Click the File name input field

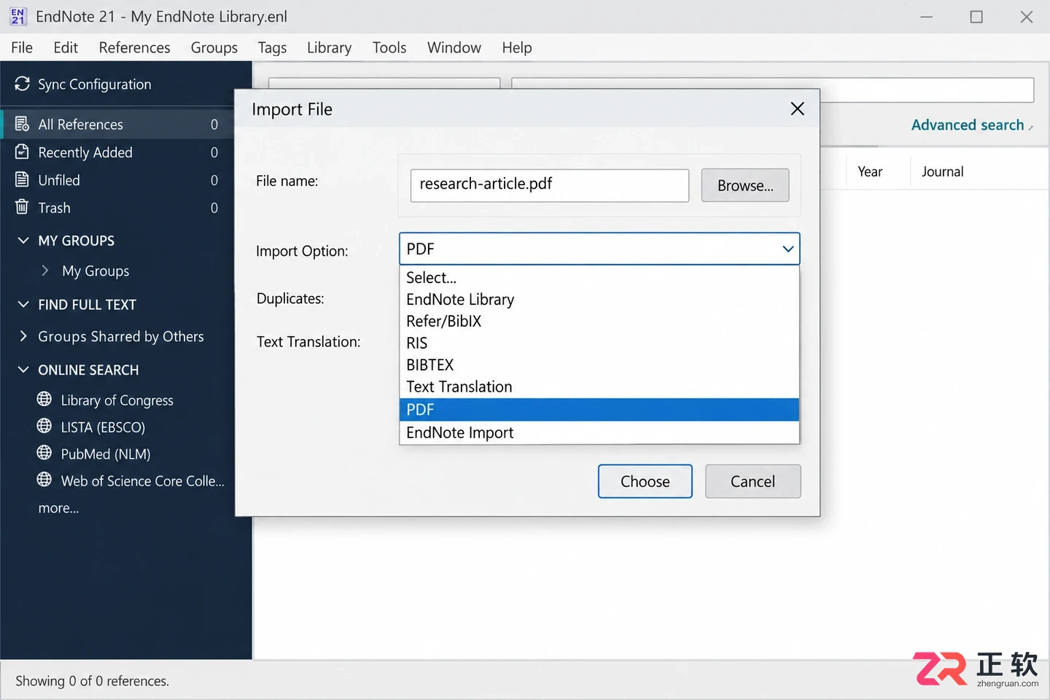[x=550, y=185]
